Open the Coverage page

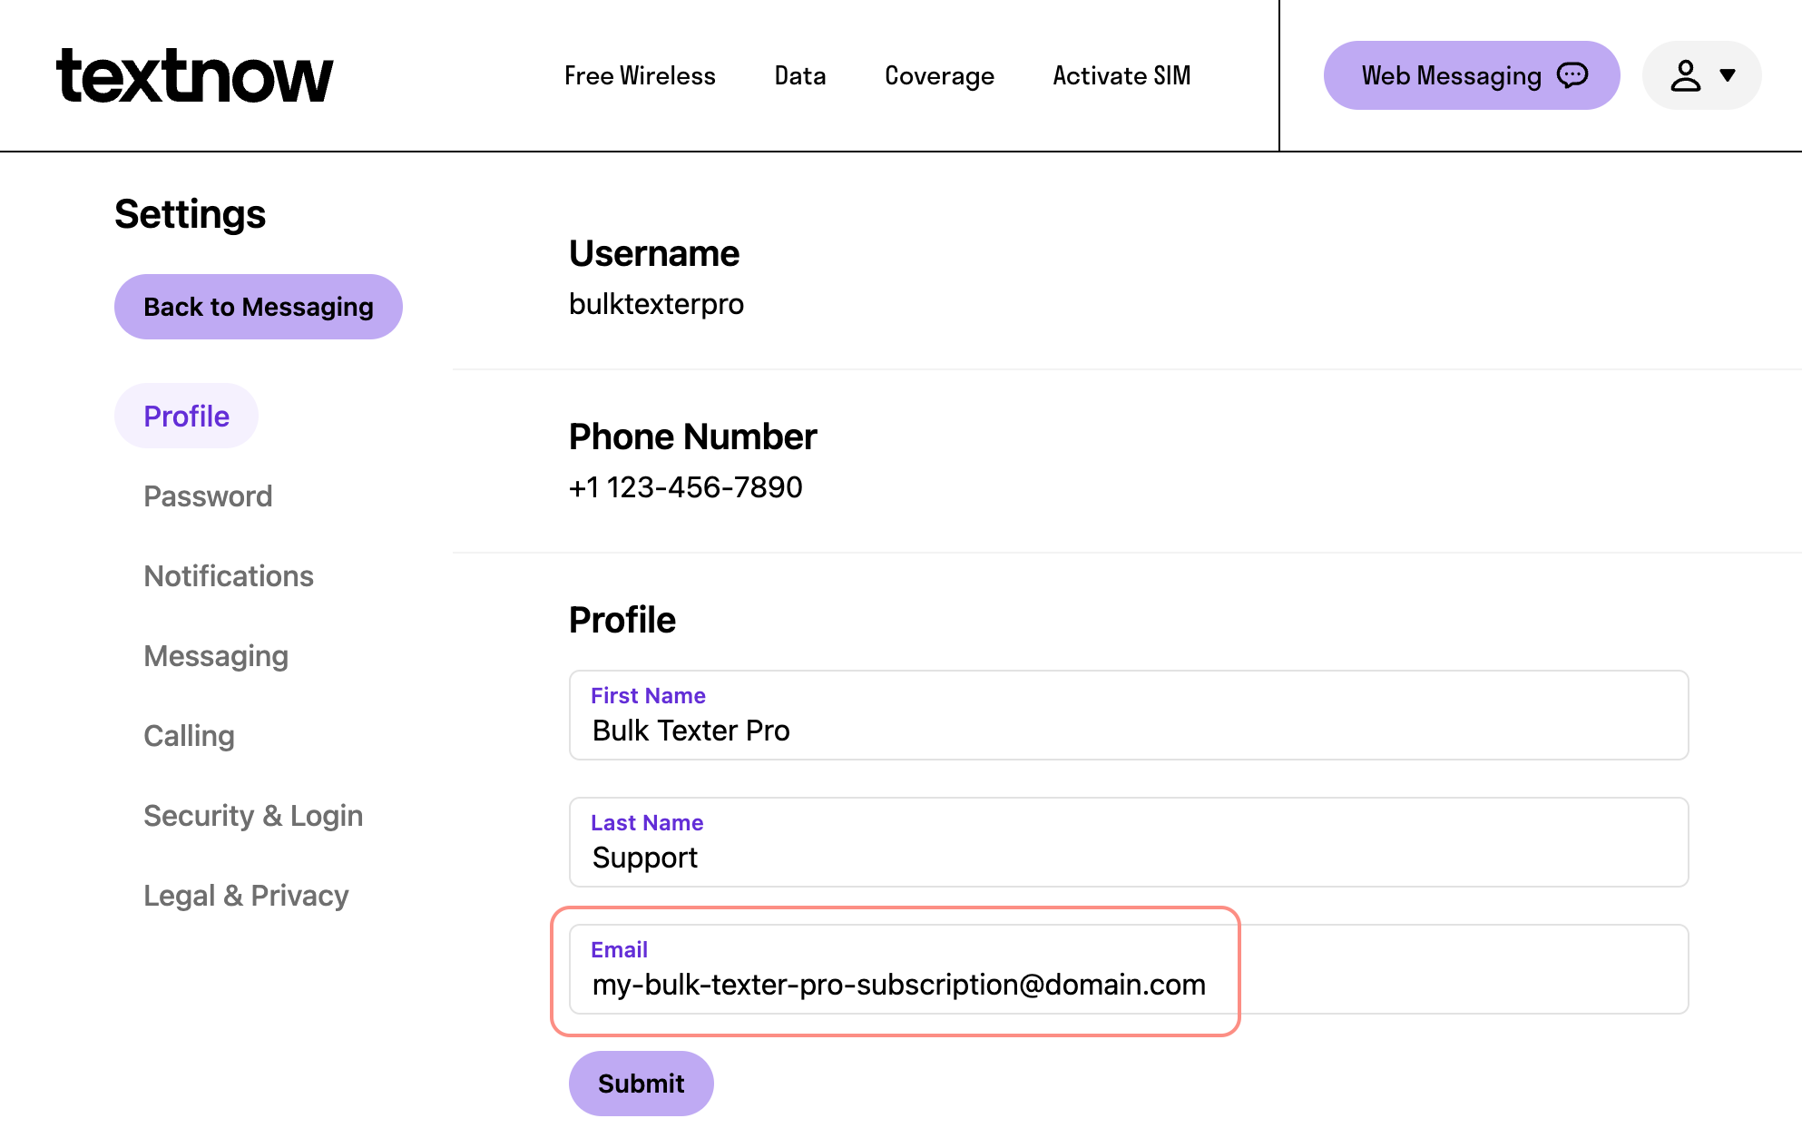[x=939, y=75]
